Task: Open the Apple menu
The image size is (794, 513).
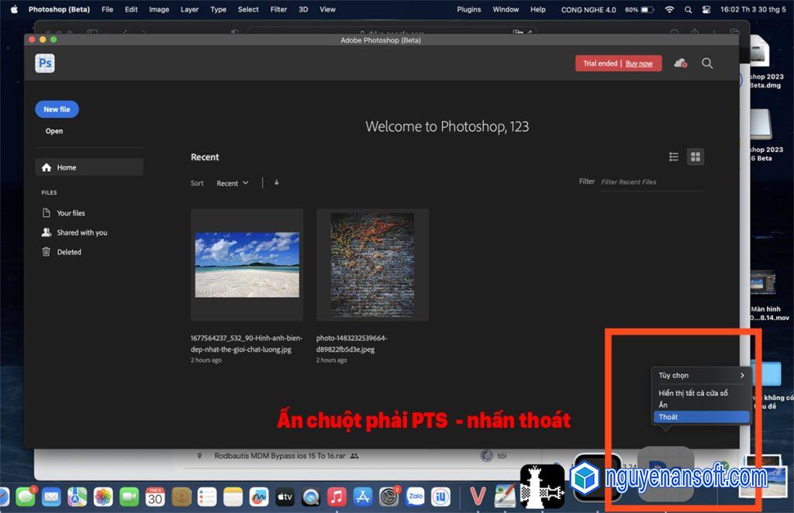Action: (14, 9)
